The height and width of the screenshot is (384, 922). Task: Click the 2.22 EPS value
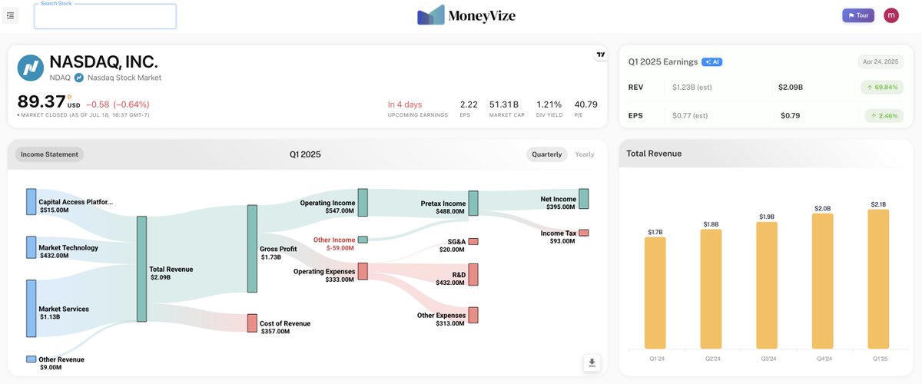point(469,104)
